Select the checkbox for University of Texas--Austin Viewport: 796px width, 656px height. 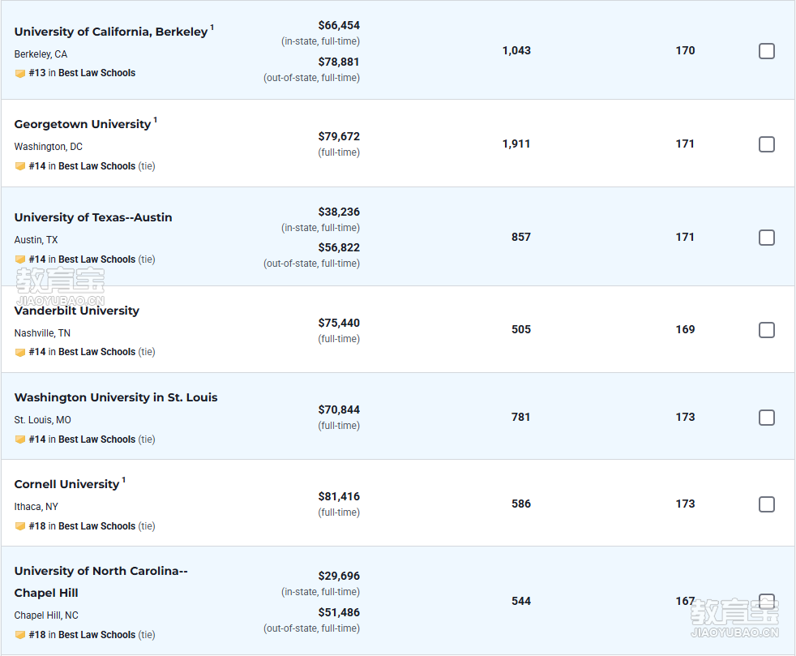pyautogui.click(x=767, y=238)
